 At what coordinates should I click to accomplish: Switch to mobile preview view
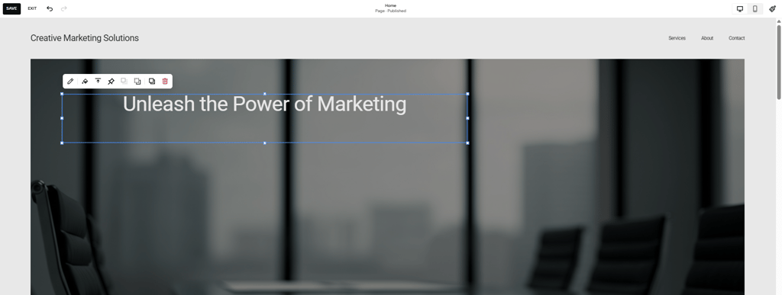(755, 9)
